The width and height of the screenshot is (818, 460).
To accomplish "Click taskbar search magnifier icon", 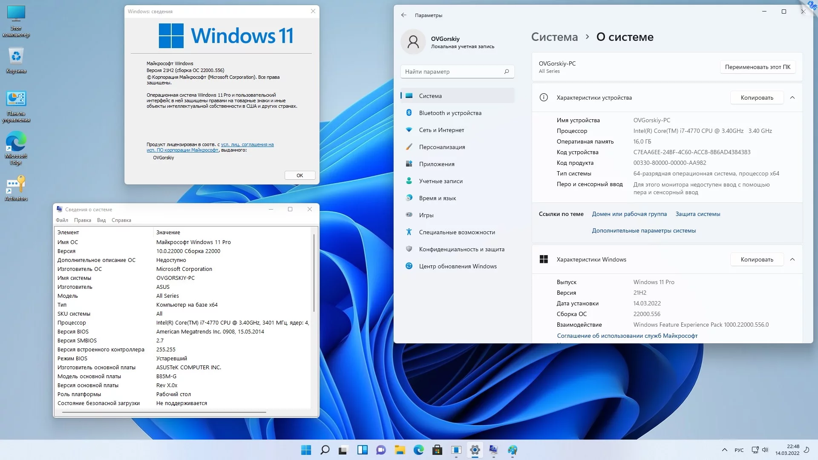I will pyautogui.click(x=325, y=450).
